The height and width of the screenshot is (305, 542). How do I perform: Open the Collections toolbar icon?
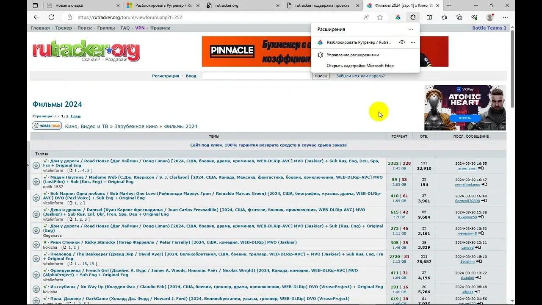pyautogui.click(x=459, y=17)
